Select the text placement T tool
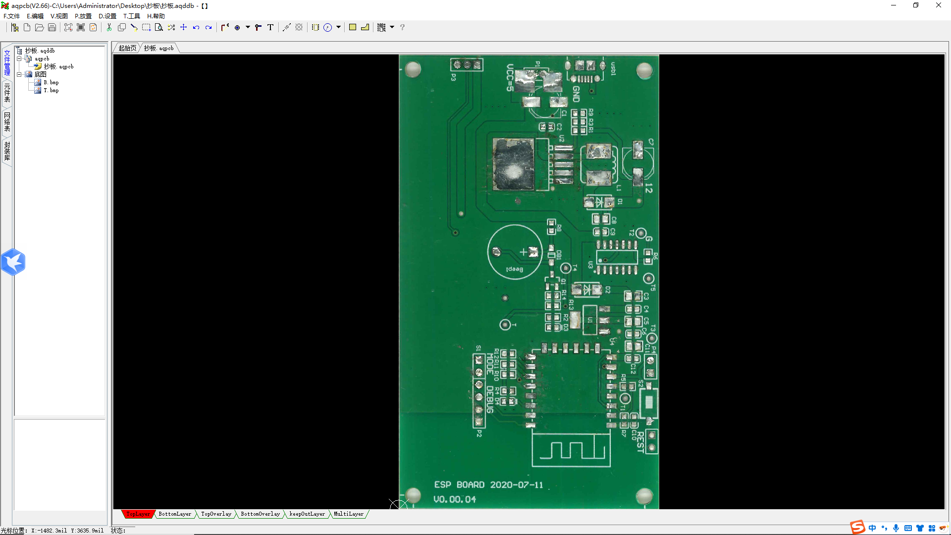The image size is (951, 535). [x=270, y=27]
